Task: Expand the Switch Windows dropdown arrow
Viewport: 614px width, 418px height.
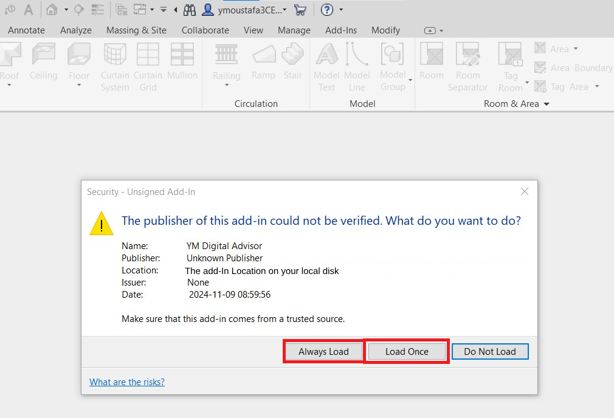Action: [152, 10]
